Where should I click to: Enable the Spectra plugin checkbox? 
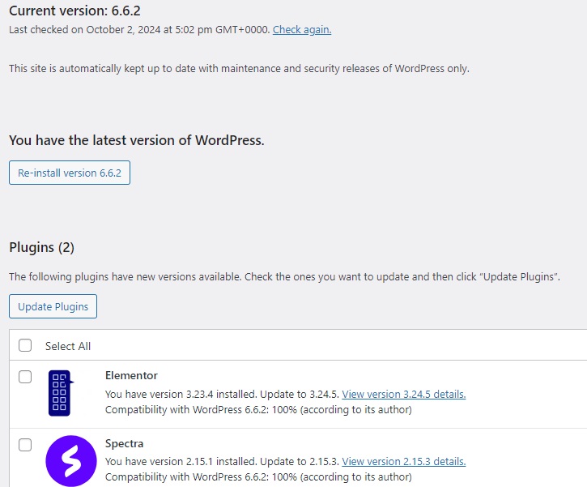pyautogui.click(x=25, y=445)
